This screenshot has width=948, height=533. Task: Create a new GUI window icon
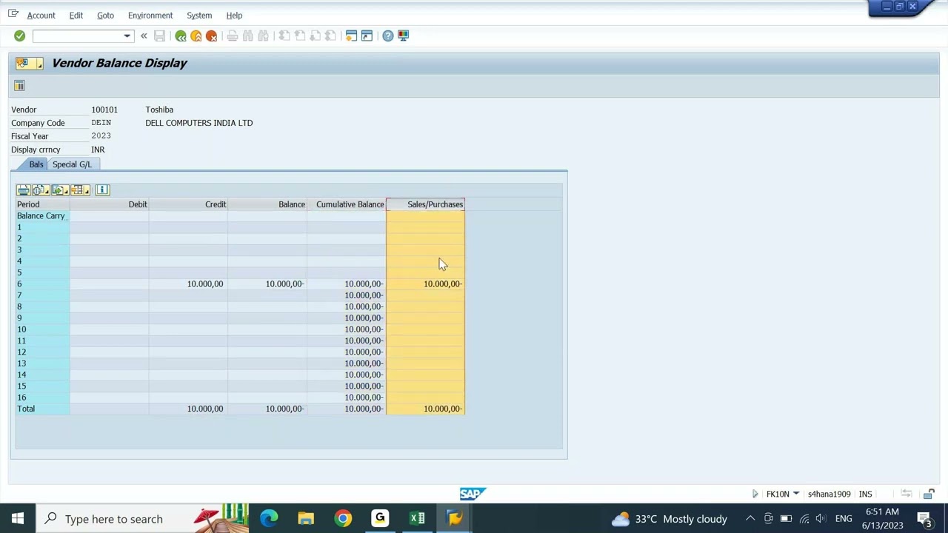(351, 36)
